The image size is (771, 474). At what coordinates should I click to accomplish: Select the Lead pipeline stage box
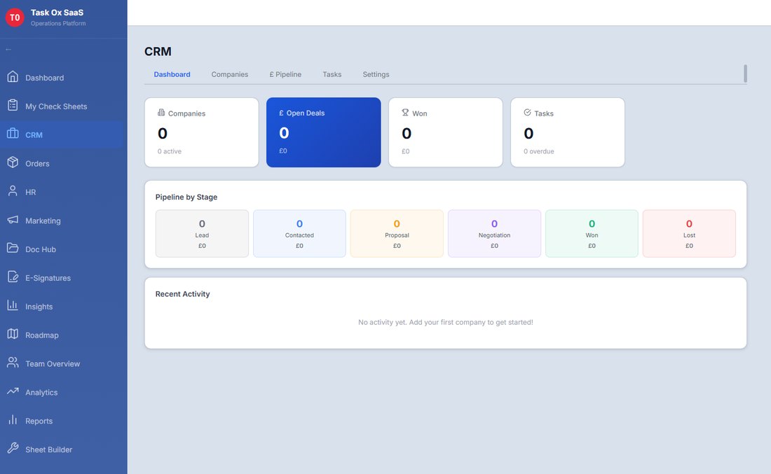tap(202, 233)
